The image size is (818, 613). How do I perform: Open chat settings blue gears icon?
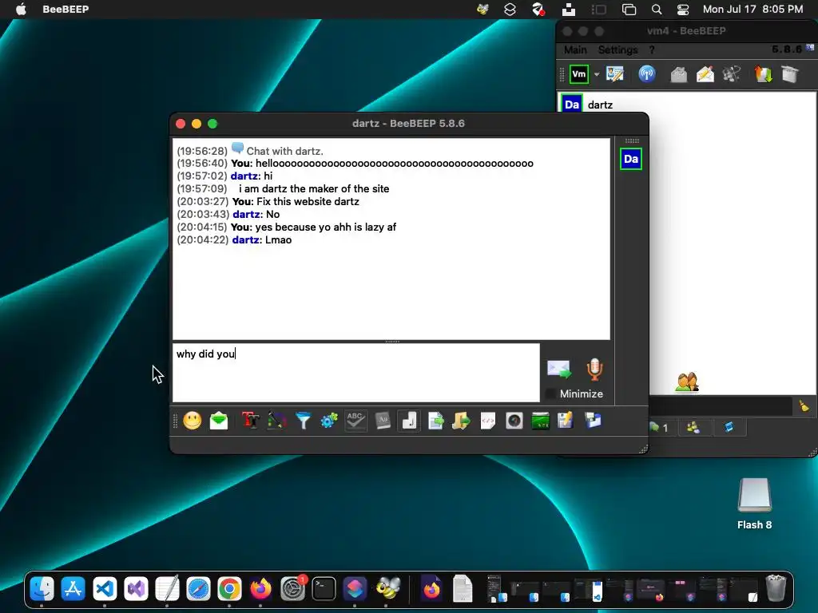pyautogui.click(x=329, y=421)
